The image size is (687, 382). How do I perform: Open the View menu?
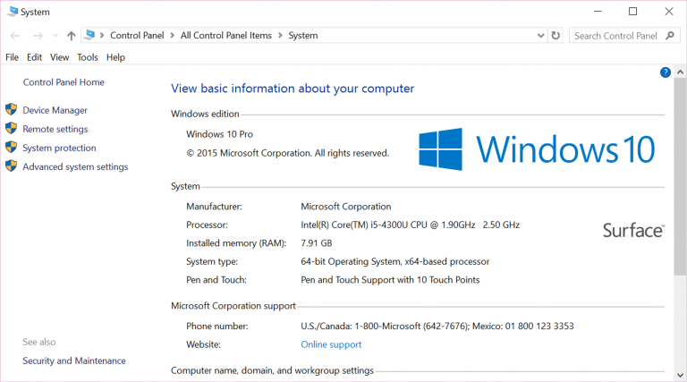[60, 57]
